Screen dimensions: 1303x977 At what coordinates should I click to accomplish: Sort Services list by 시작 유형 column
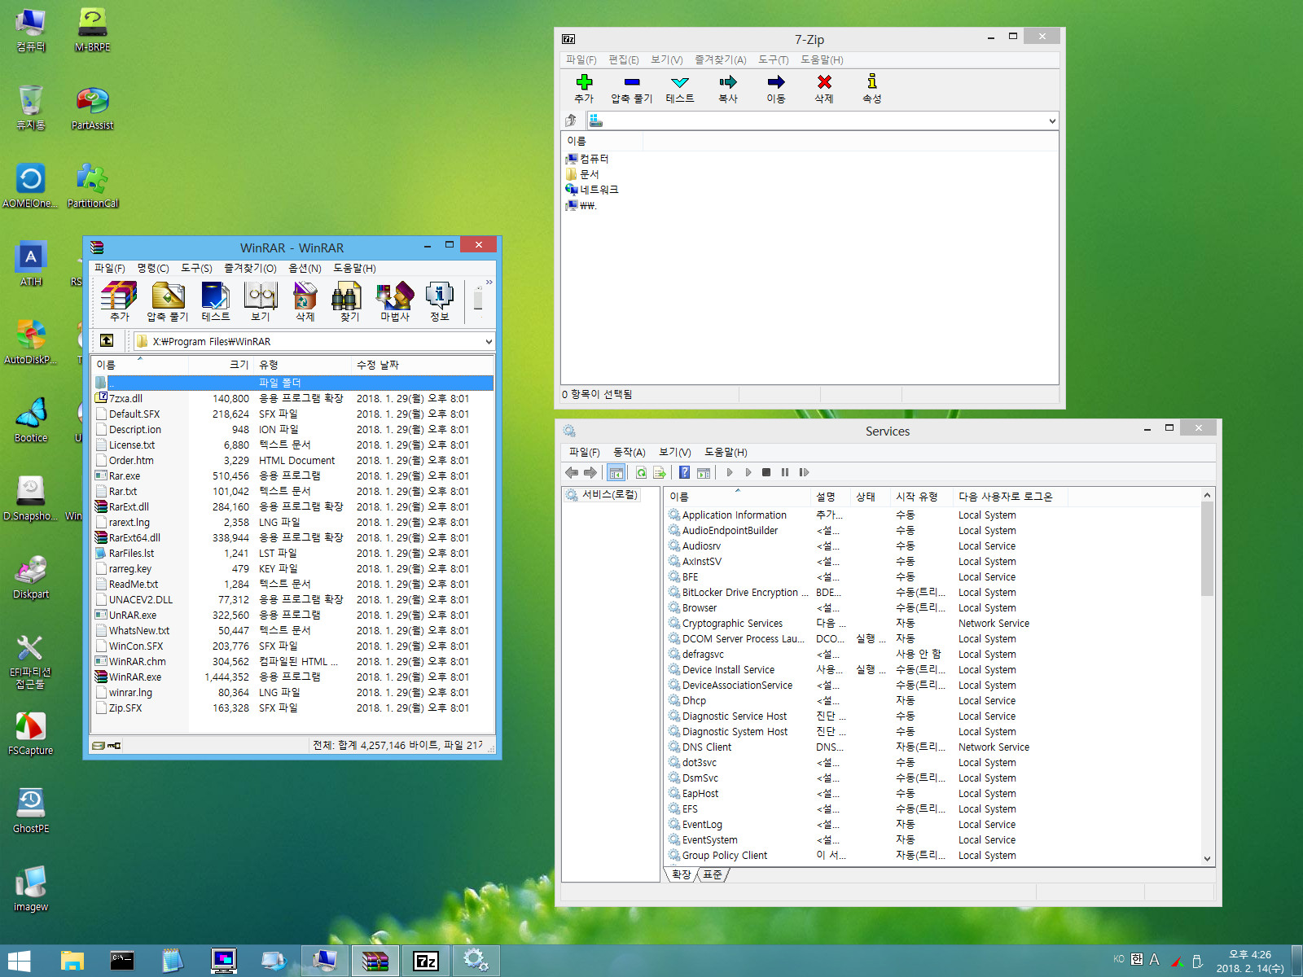[922, 497]
